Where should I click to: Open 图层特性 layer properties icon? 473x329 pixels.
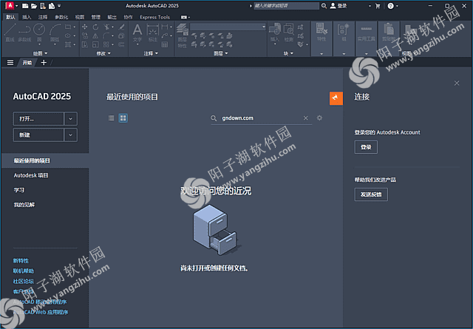(183, 35)
